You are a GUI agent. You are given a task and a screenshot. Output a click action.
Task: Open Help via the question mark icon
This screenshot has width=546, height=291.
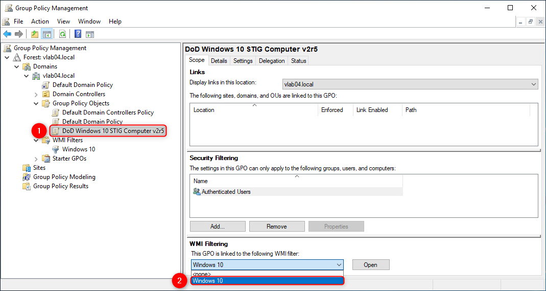coord(78,34)
